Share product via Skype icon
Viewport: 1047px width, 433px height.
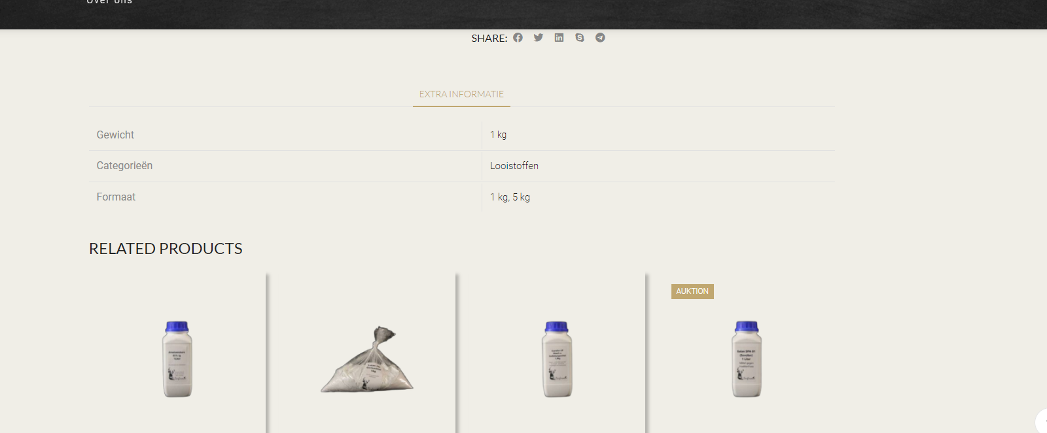580,37
